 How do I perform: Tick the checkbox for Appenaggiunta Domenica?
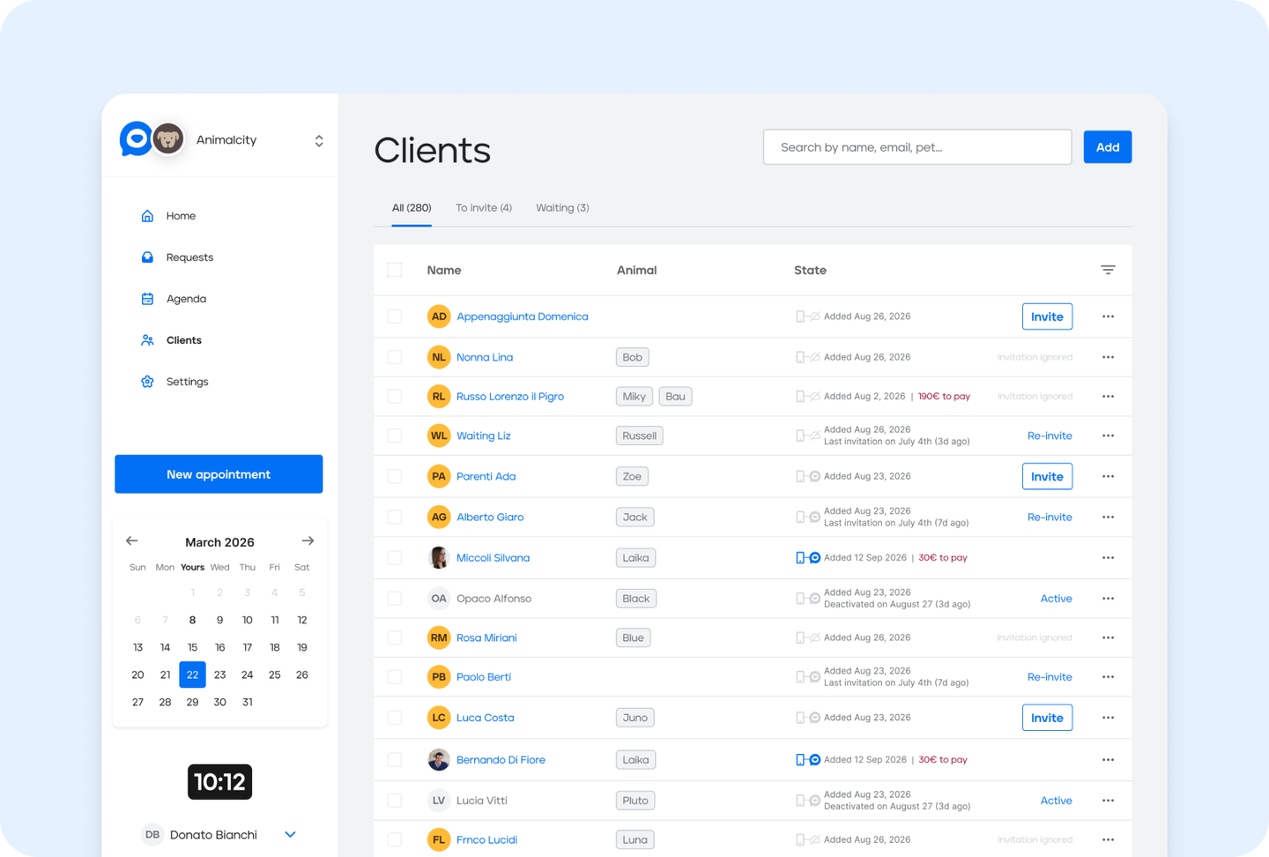tap(395, 317)
